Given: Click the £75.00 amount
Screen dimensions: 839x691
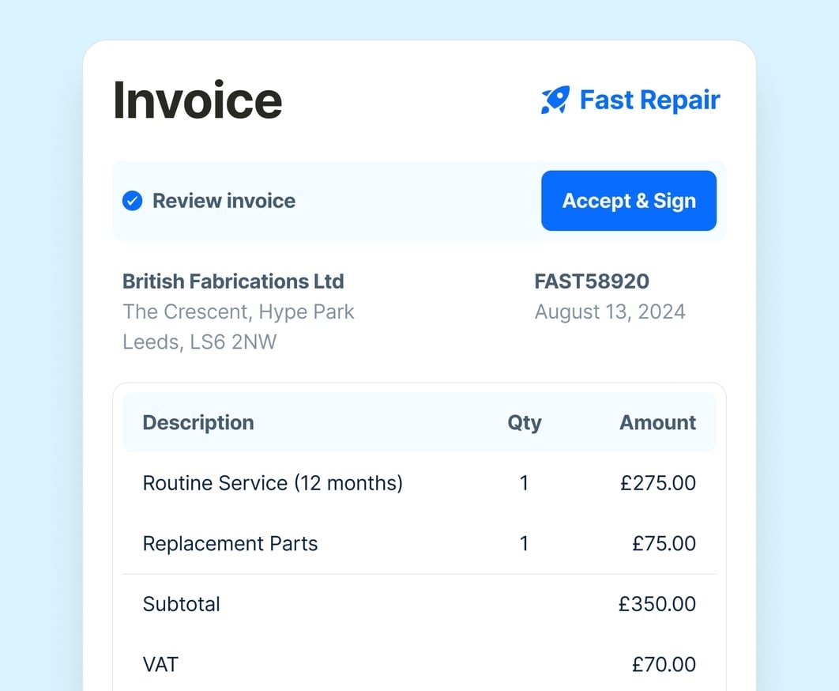Looking at the screenshot, I should point(664,544).
